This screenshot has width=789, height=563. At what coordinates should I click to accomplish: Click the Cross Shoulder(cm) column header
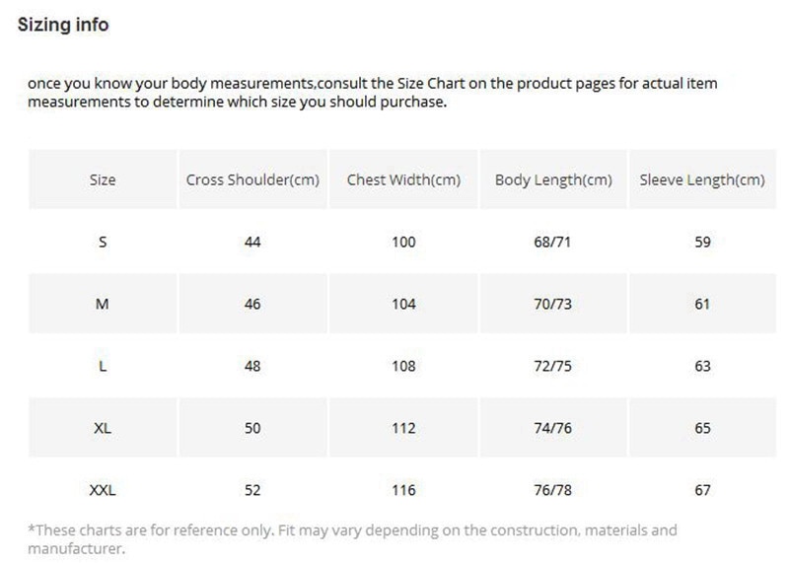[x=252, y=179]
